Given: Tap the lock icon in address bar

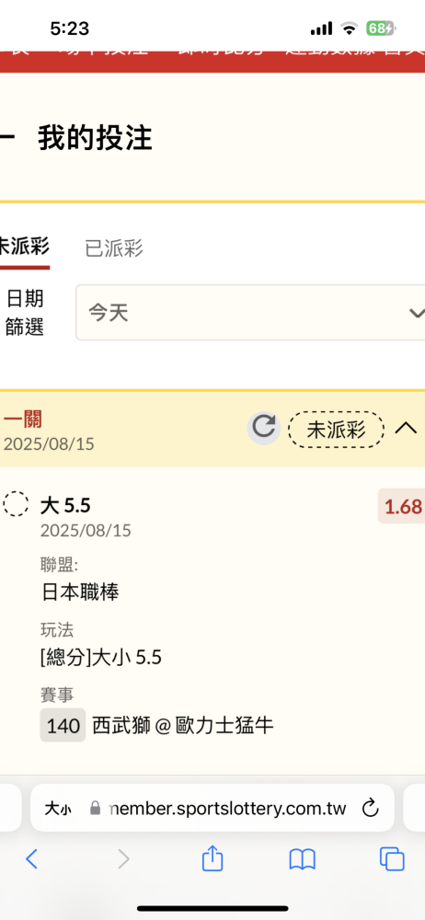Looking at the screenshot, I should tap(95, 809).
